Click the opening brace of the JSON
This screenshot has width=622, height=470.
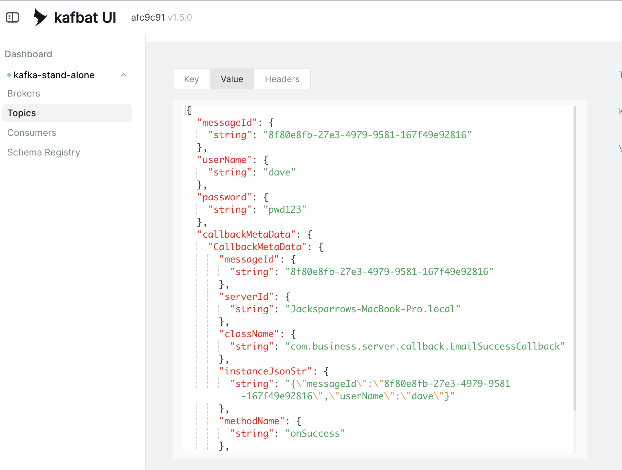189,110
